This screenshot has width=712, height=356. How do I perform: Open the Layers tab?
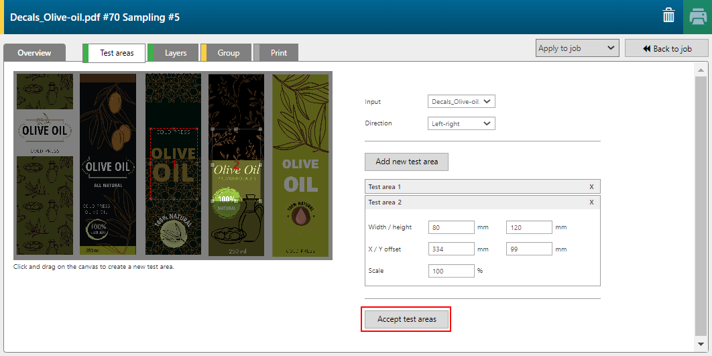pyautogui.click(x=175, y=53)
